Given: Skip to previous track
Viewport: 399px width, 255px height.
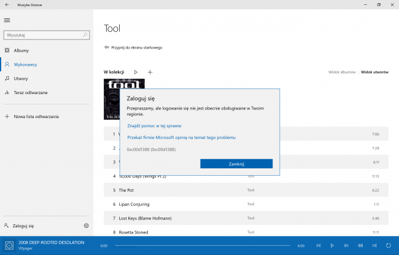Looking at the screenshot, I should click(x=319, y=246).
